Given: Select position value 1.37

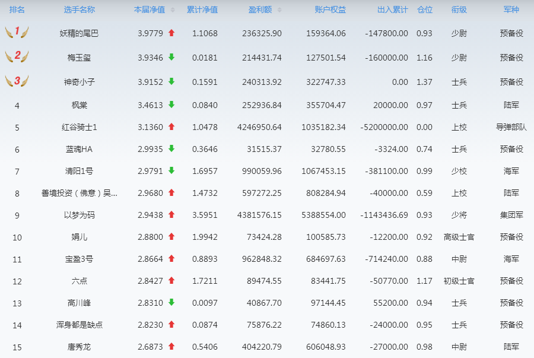Looking at the screenshot, I should pyautogui.click(x=424, y=82).
